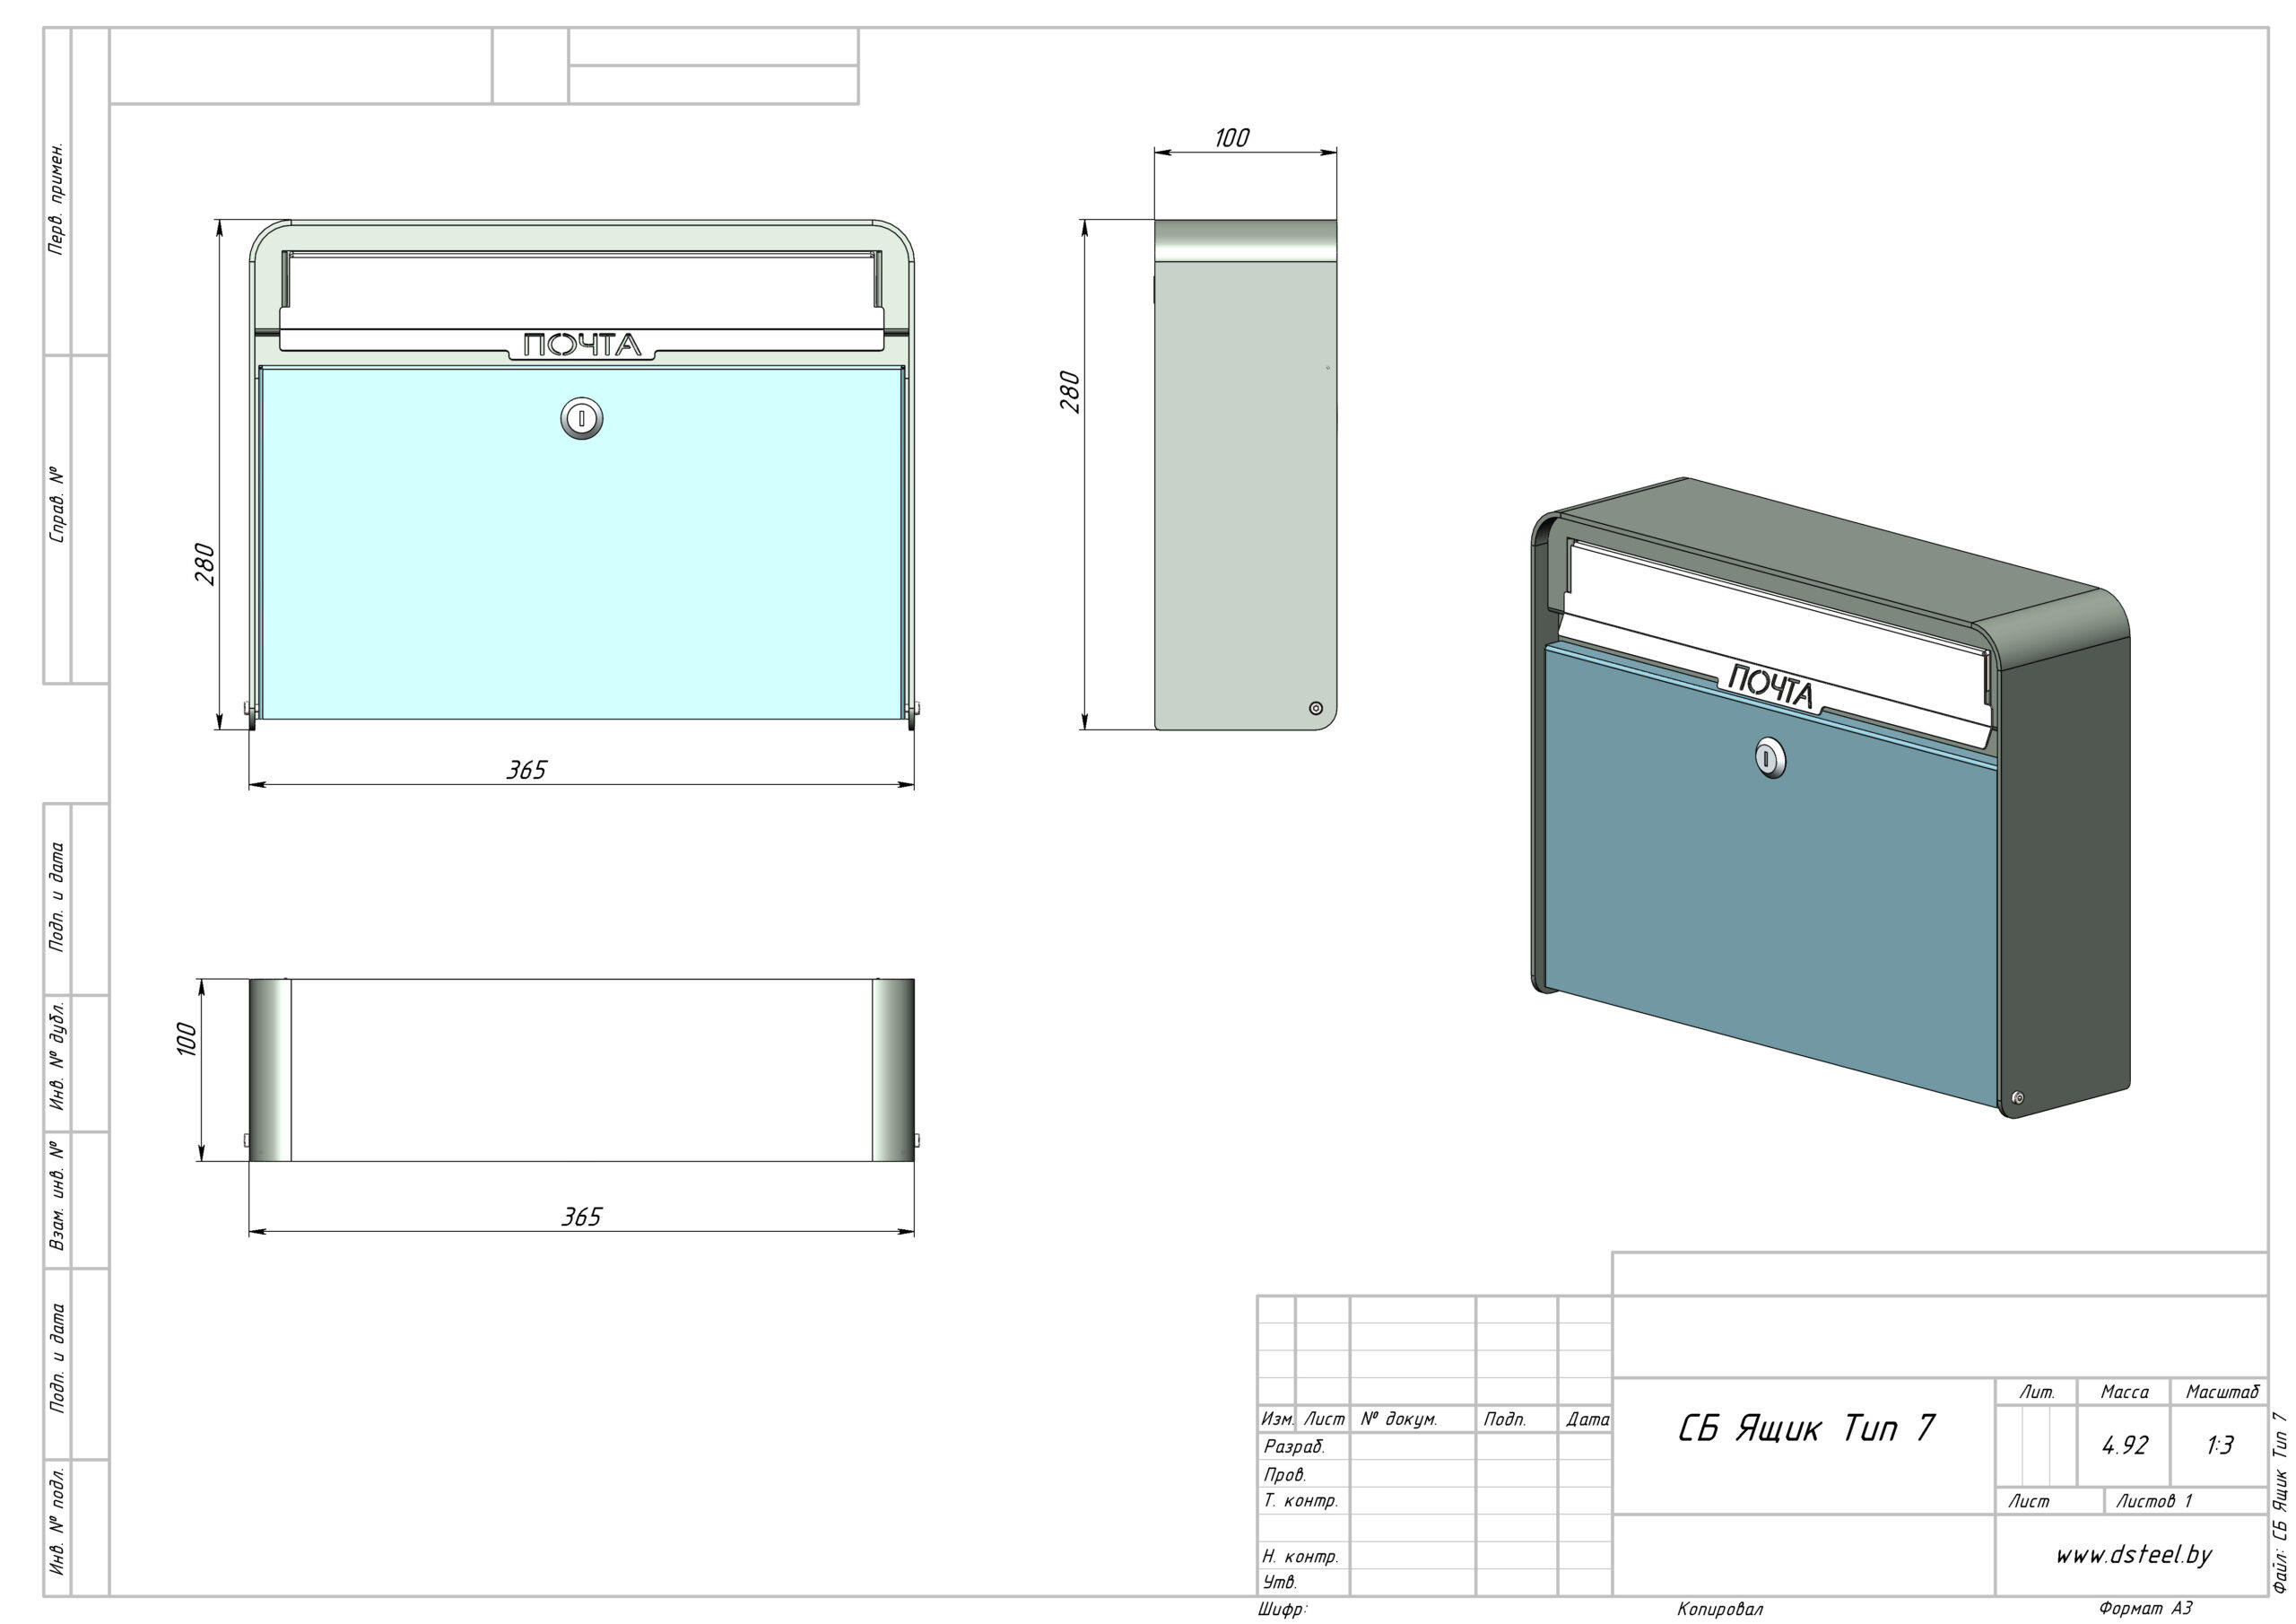2296x1624 pixels.
Task: Click the key lock on the front view
Action: pos(581,418)
